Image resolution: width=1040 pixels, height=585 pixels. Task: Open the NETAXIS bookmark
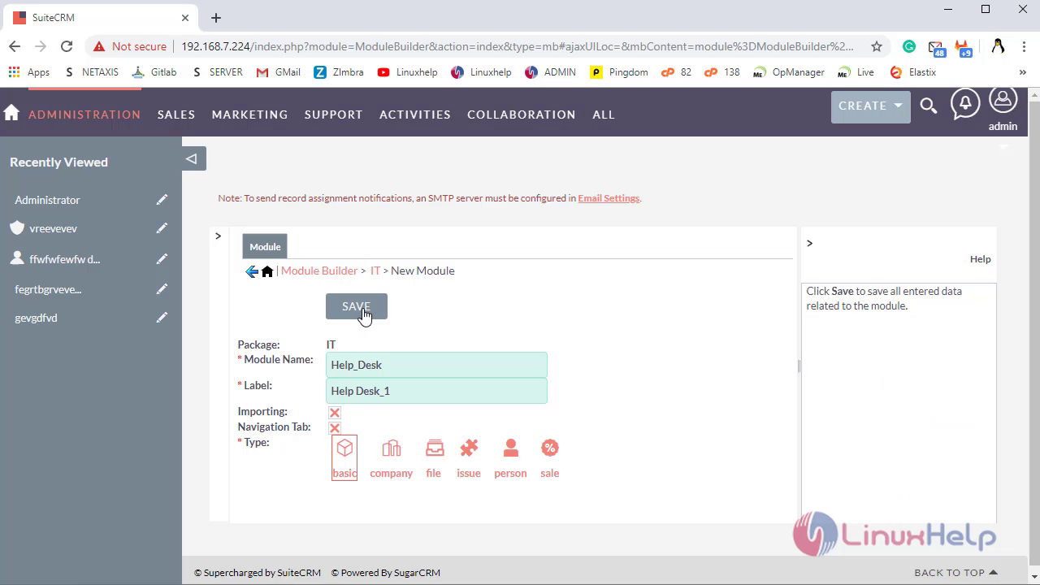tap(91, 72)
